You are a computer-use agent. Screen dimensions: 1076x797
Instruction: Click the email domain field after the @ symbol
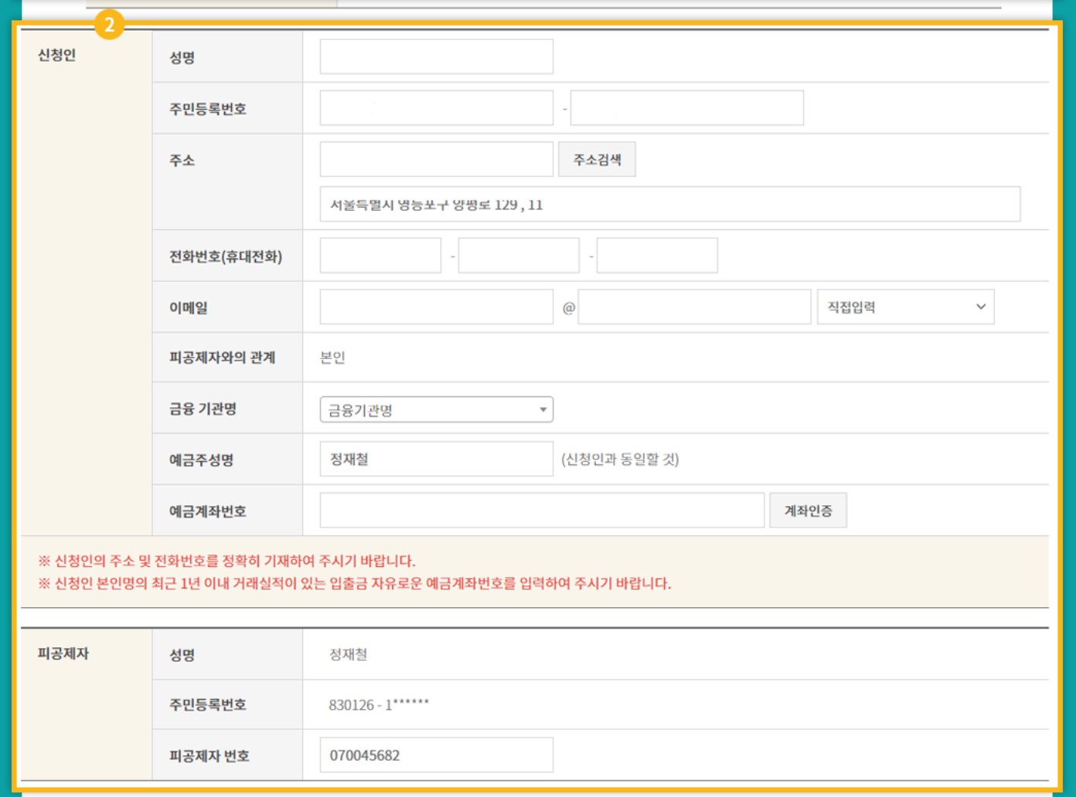[x=693, y=307]
